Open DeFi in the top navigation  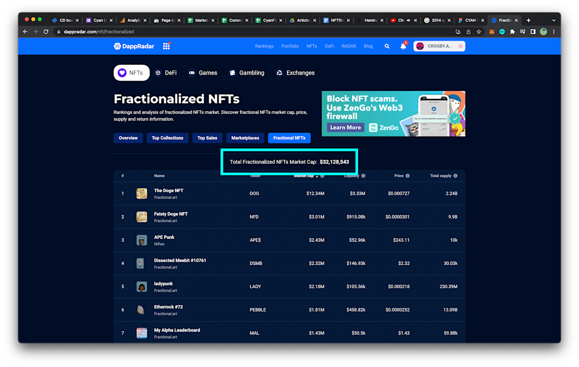[329, 46]
